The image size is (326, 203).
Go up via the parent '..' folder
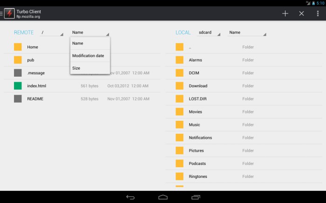244,47
